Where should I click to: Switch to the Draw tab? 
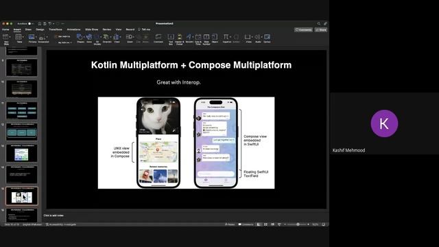coord(28,30)
